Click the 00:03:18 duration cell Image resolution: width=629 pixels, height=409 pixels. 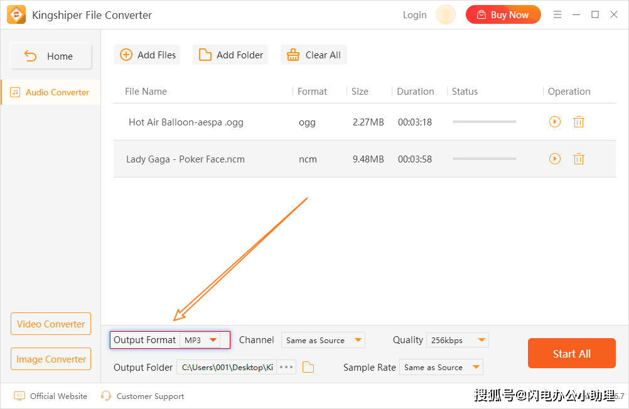415,122
